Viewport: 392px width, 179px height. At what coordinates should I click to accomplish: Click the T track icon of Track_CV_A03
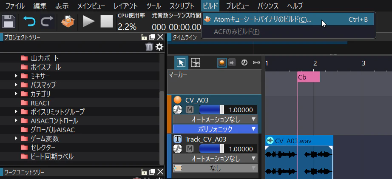(x=177, y=139)
